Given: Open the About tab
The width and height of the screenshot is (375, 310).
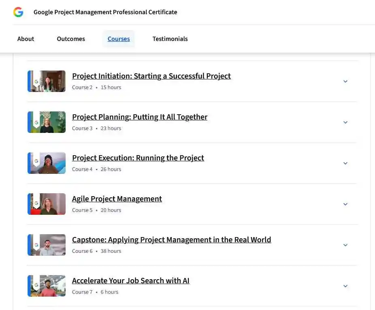Looking at the screenshot, I should 26,39.
